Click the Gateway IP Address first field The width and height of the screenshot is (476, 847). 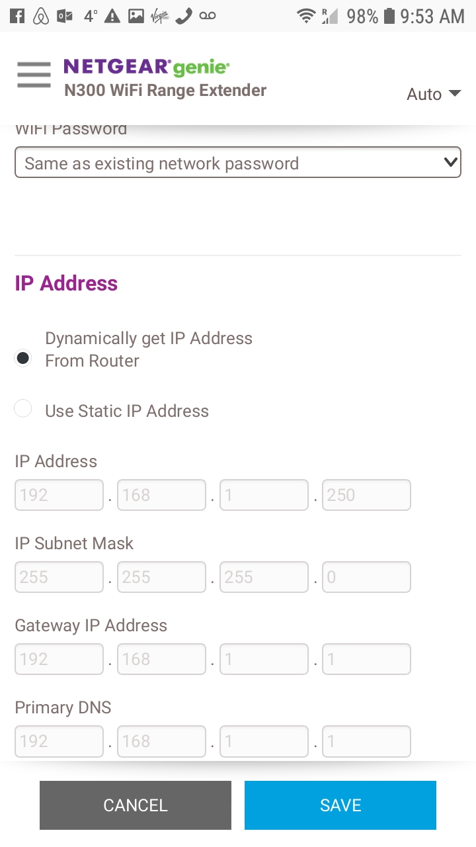pyautogui.click(x=59, y=658)
